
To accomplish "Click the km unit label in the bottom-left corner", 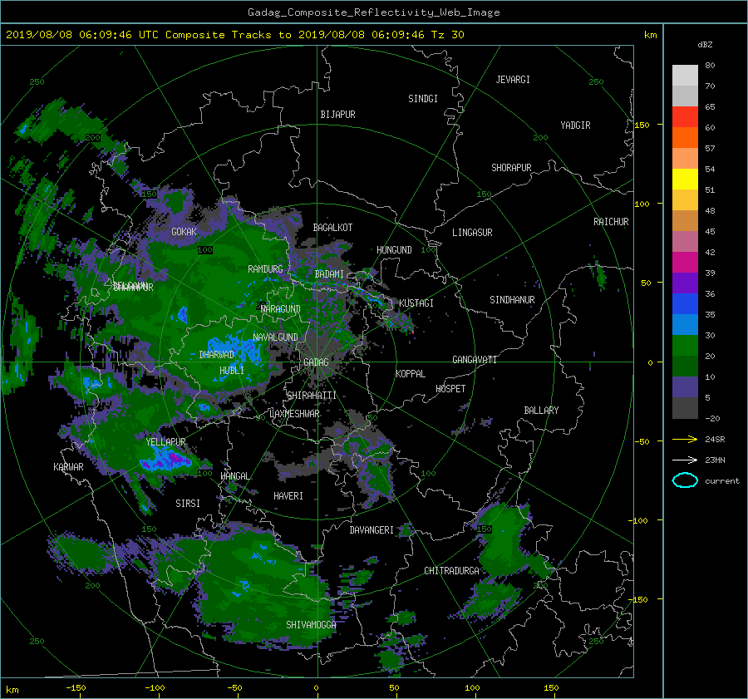I will [12, 690].
